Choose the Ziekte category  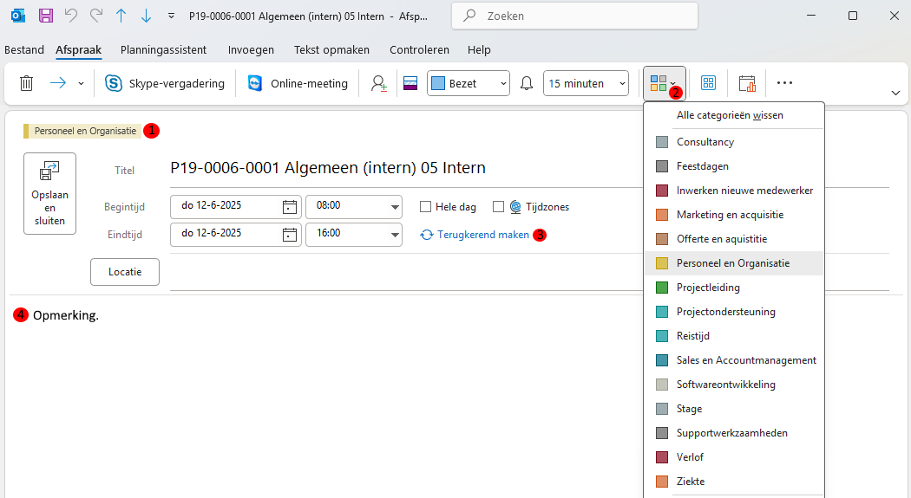(x=734, y=482)
